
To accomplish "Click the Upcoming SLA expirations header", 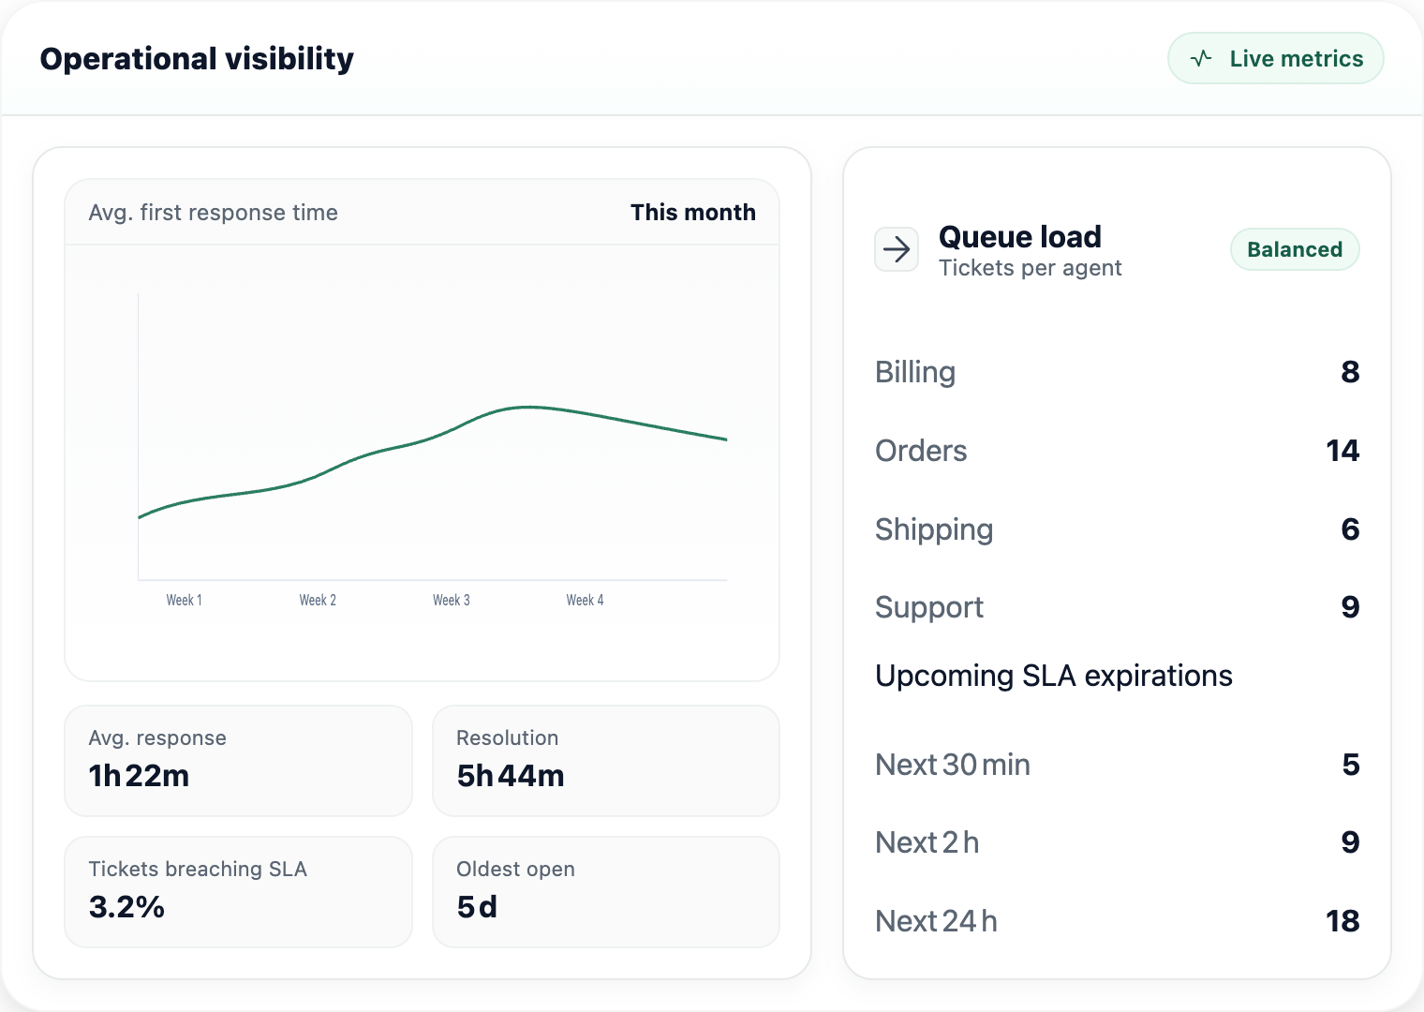I will pos(1053,675).
